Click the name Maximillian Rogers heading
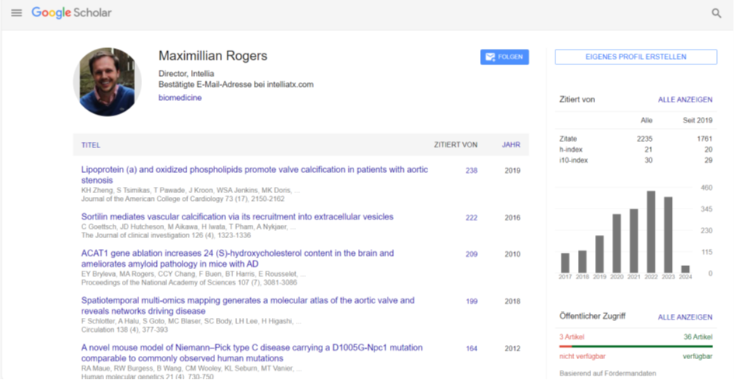The height and width of the screenshot is (380, 734). click(213, 56)
